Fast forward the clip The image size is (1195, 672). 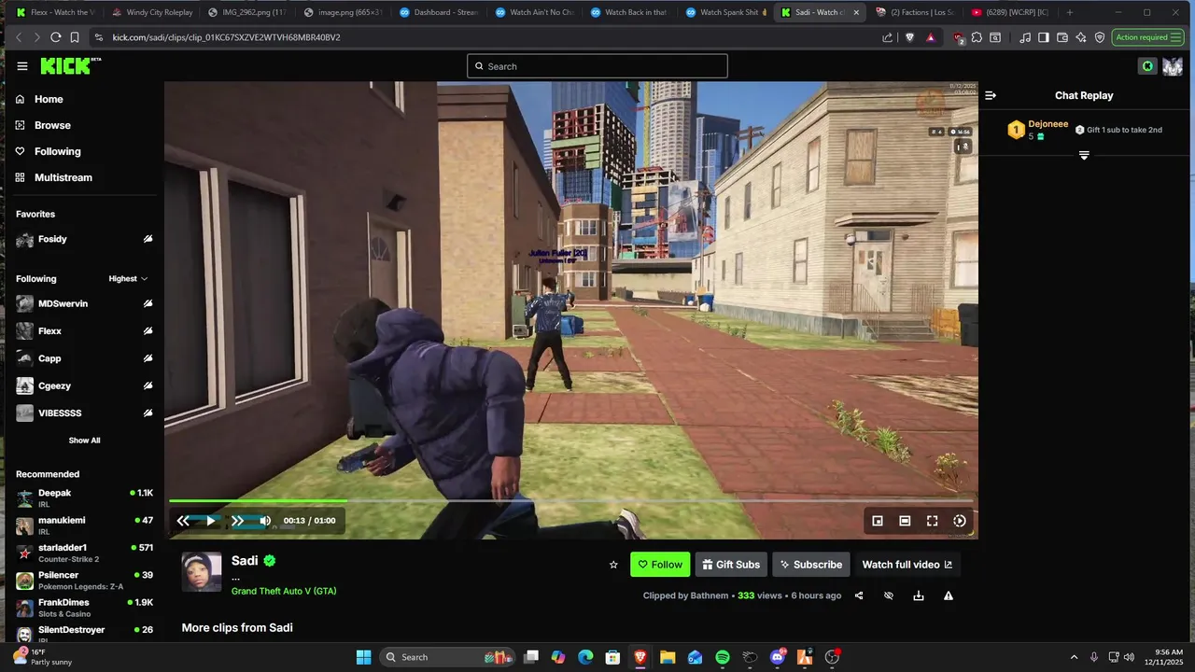click(238, 521)
